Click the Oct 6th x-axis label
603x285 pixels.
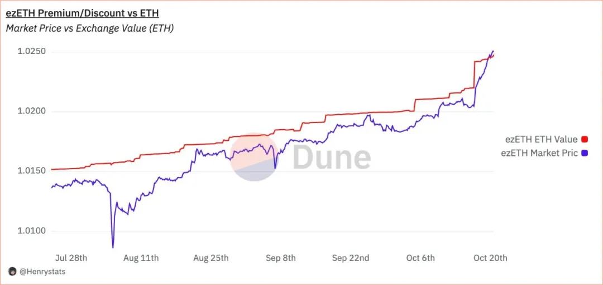[x=420, y=258]
